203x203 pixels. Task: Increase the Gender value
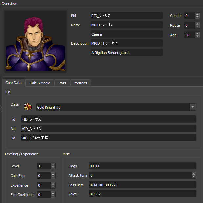click(x=197, y=14)
